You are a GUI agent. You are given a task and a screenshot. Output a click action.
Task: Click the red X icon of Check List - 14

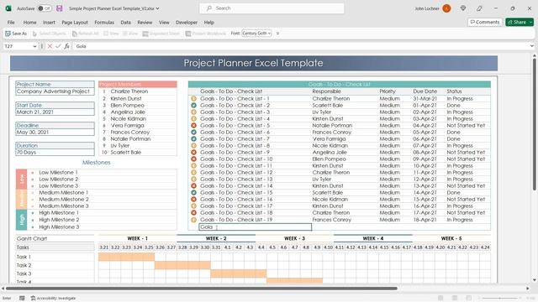193,186
